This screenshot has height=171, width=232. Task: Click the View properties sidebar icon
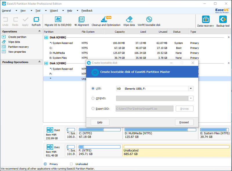pos(4,52)
